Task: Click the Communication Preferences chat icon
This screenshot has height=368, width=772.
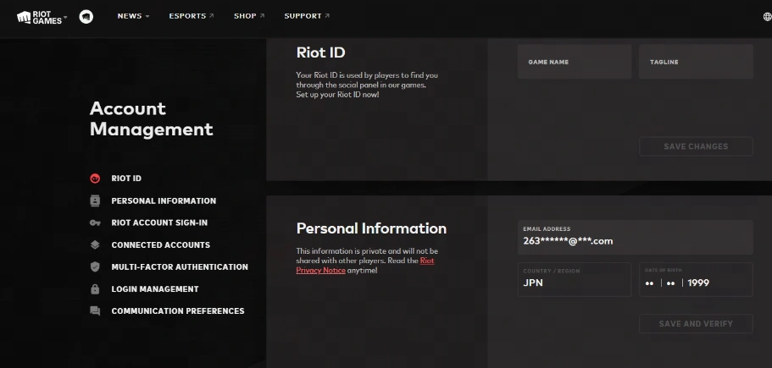Action: coord(95,310)
